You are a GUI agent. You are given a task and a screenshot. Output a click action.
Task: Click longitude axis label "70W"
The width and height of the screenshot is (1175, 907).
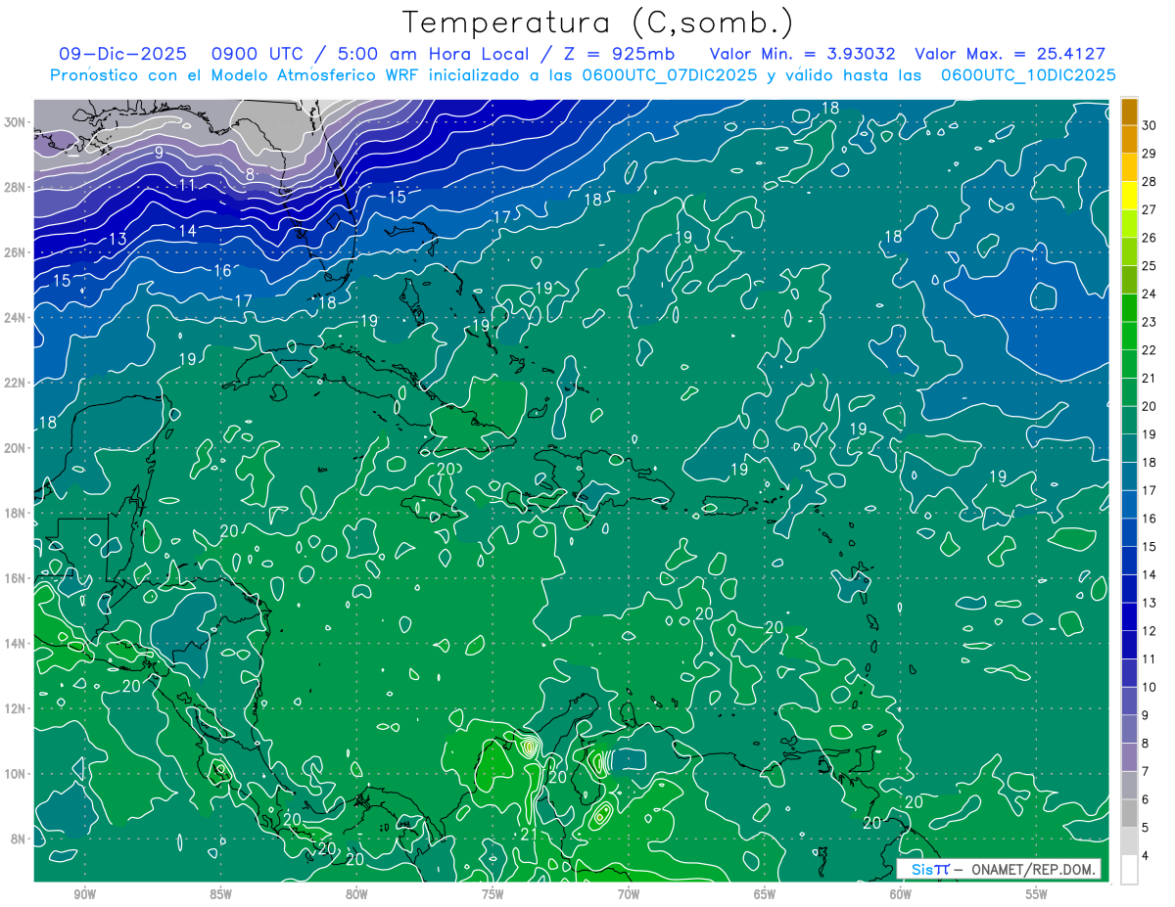tap(629, 894)
